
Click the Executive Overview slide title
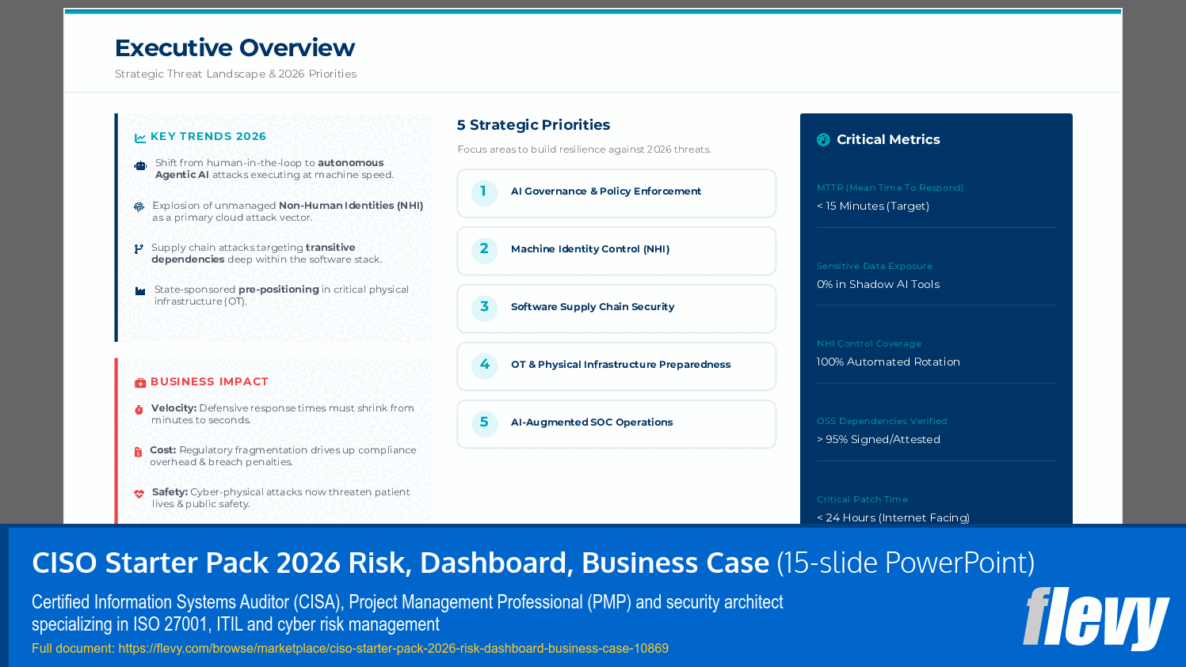pos(235,47)
